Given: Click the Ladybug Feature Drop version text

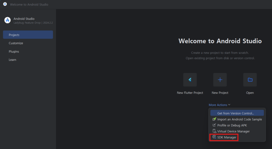Looking at the screenshot, I should [x=33, y=23].
